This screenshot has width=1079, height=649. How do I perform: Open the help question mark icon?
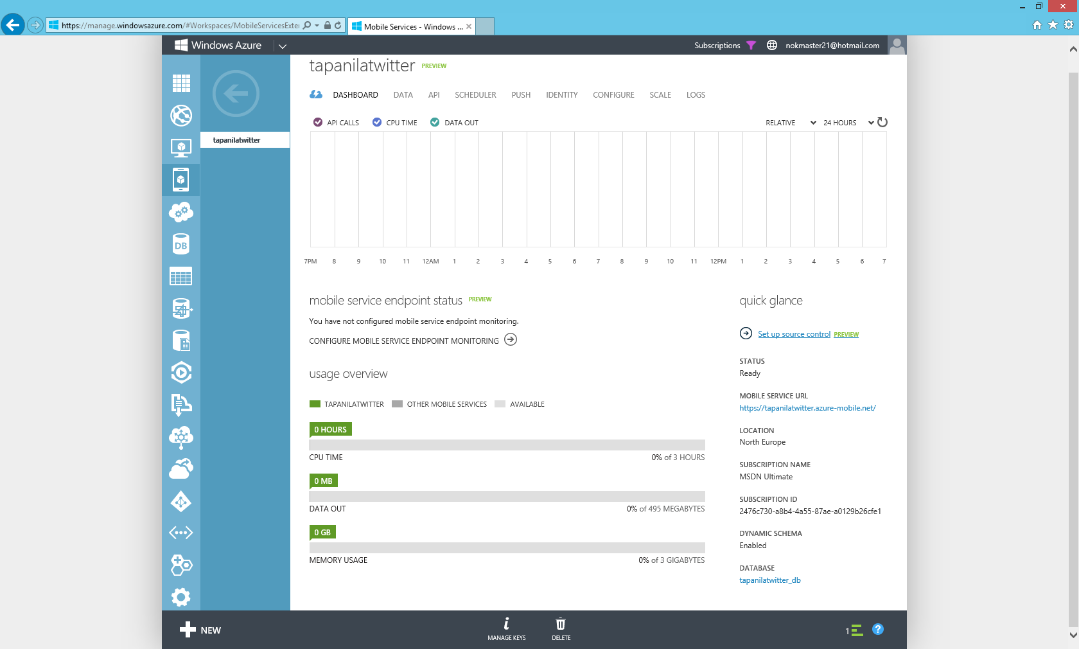(878, 630)
